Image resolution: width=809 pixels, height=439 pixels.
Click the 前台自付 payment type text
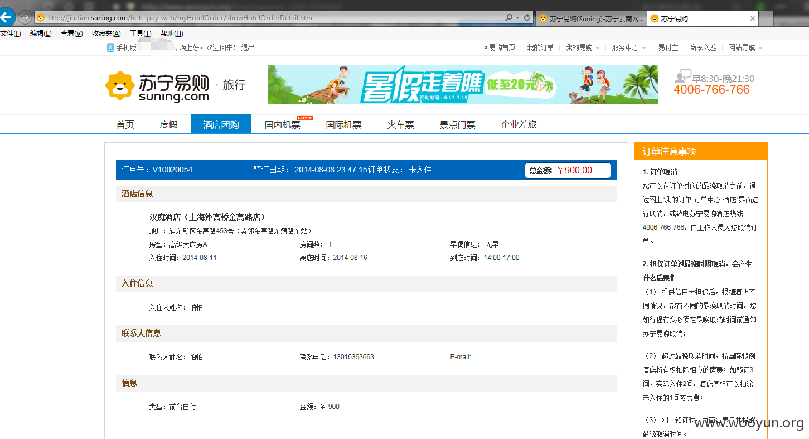pyautogui.click(x=182, y=407)
